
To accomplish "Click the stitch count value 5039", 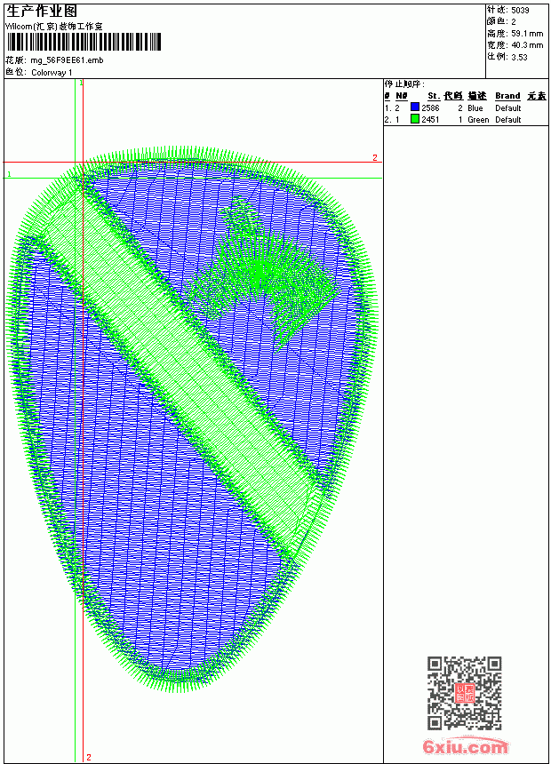I will [x=520, y=10].
